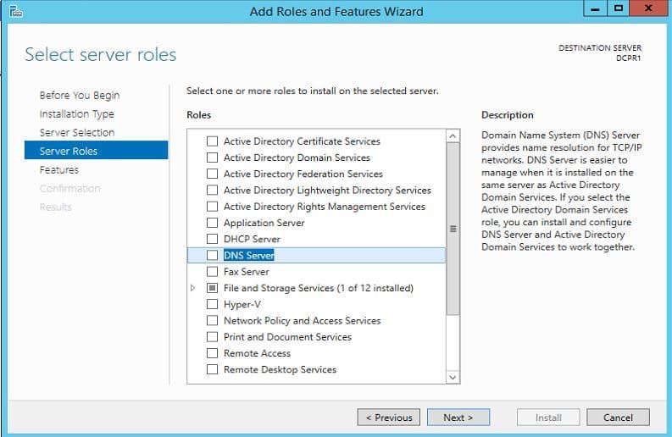Switch to Features step

pyautogui.click(x=59, y=169)
